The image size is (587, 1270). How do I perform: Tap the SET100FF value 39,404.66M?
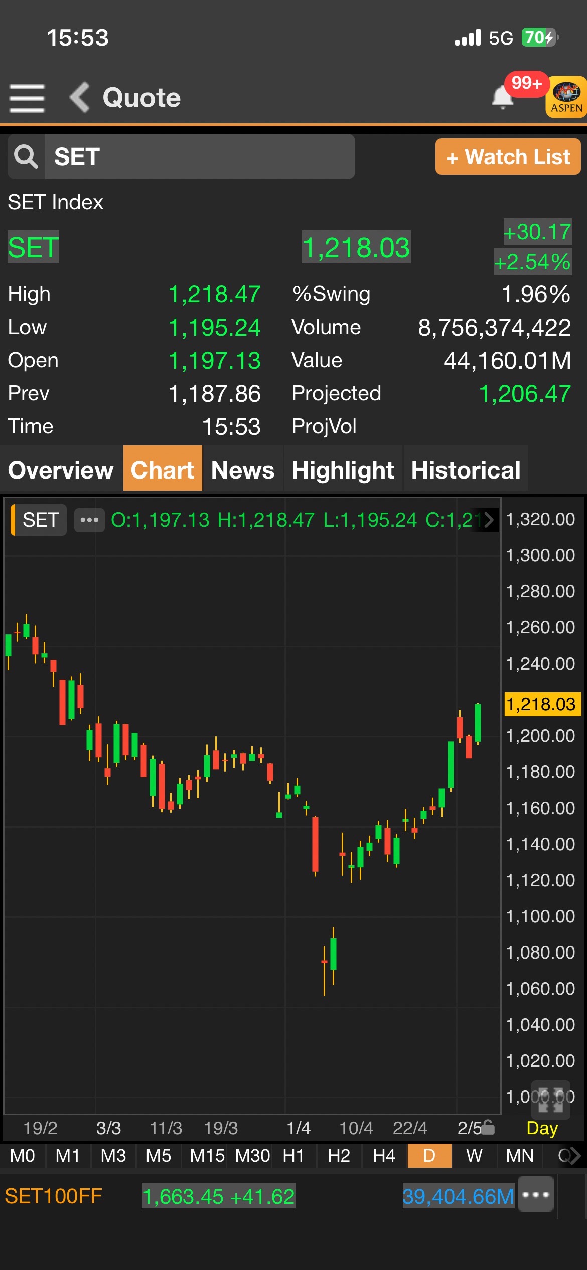tap(459, 1196)
